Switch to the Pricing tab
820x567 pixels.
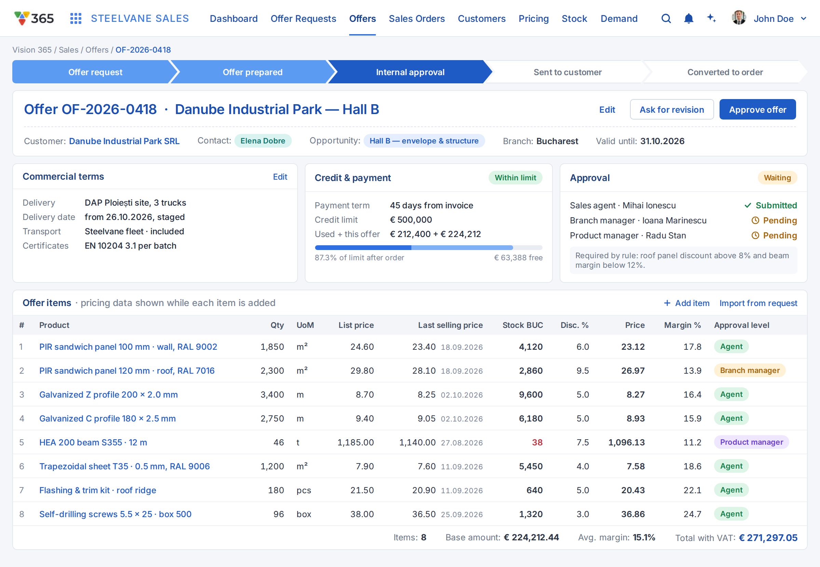coord(533,18)
